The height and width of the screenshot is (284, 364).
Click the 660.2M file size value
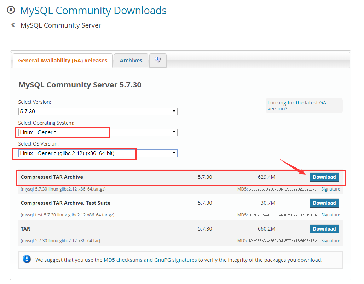266,229
